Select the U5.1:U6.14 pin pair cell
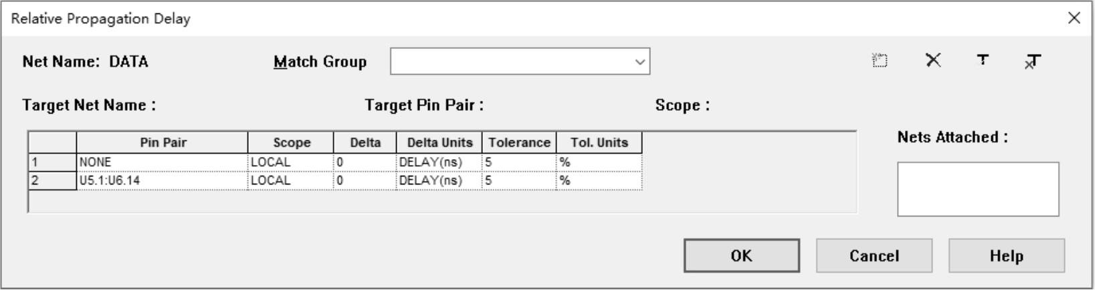This screenshot has width=1095, height=290. [x=163, y=180]
